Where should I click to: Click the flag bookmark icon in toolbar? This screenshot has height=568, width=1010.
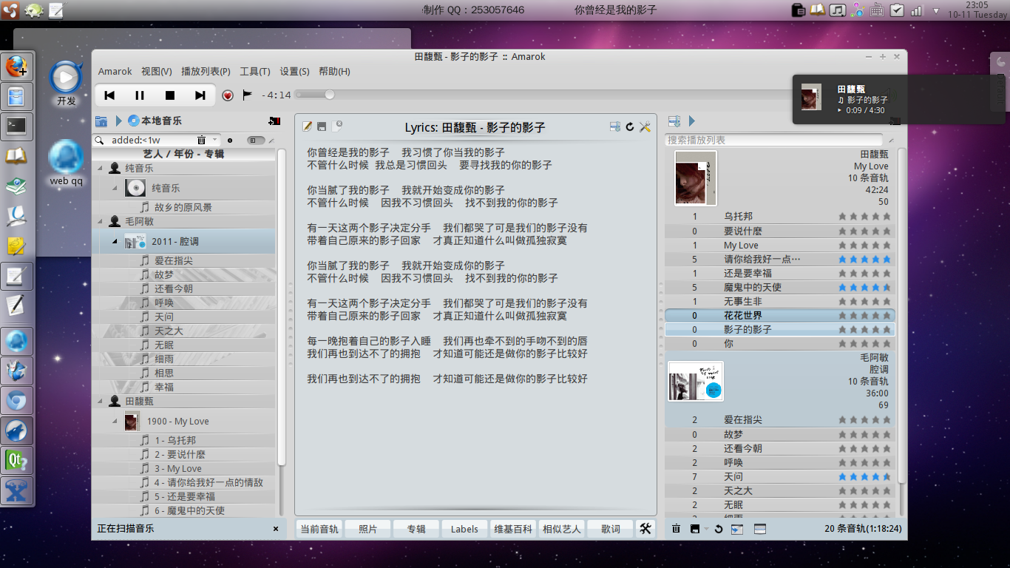248,95
